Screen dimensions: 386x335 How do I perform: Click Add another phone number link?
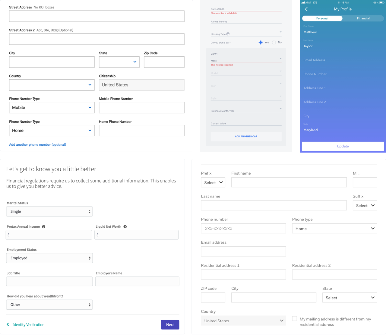(37, 145)
